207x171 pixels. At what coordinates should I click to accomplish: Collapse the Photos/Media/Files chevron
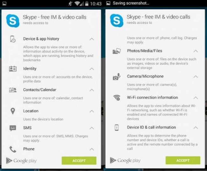(x=196, y=51)
